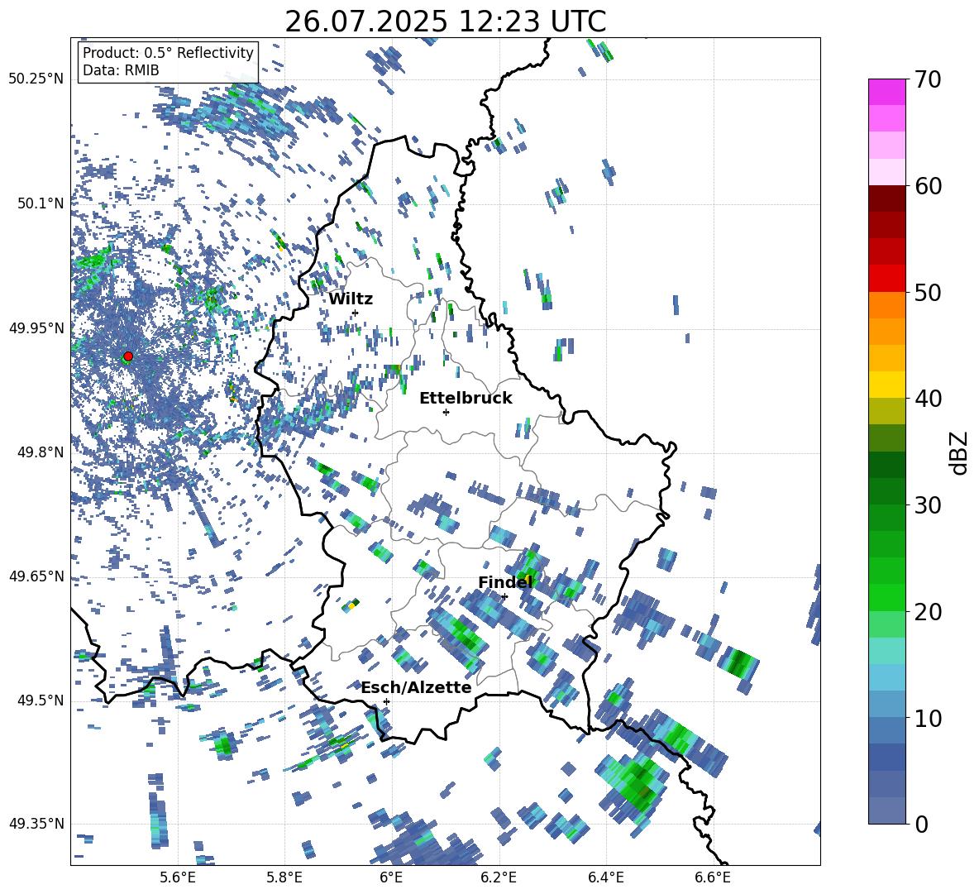This screenshot has width=979, height=894.
Task: Click the Wiltz station cross marker
Action: 356,313
